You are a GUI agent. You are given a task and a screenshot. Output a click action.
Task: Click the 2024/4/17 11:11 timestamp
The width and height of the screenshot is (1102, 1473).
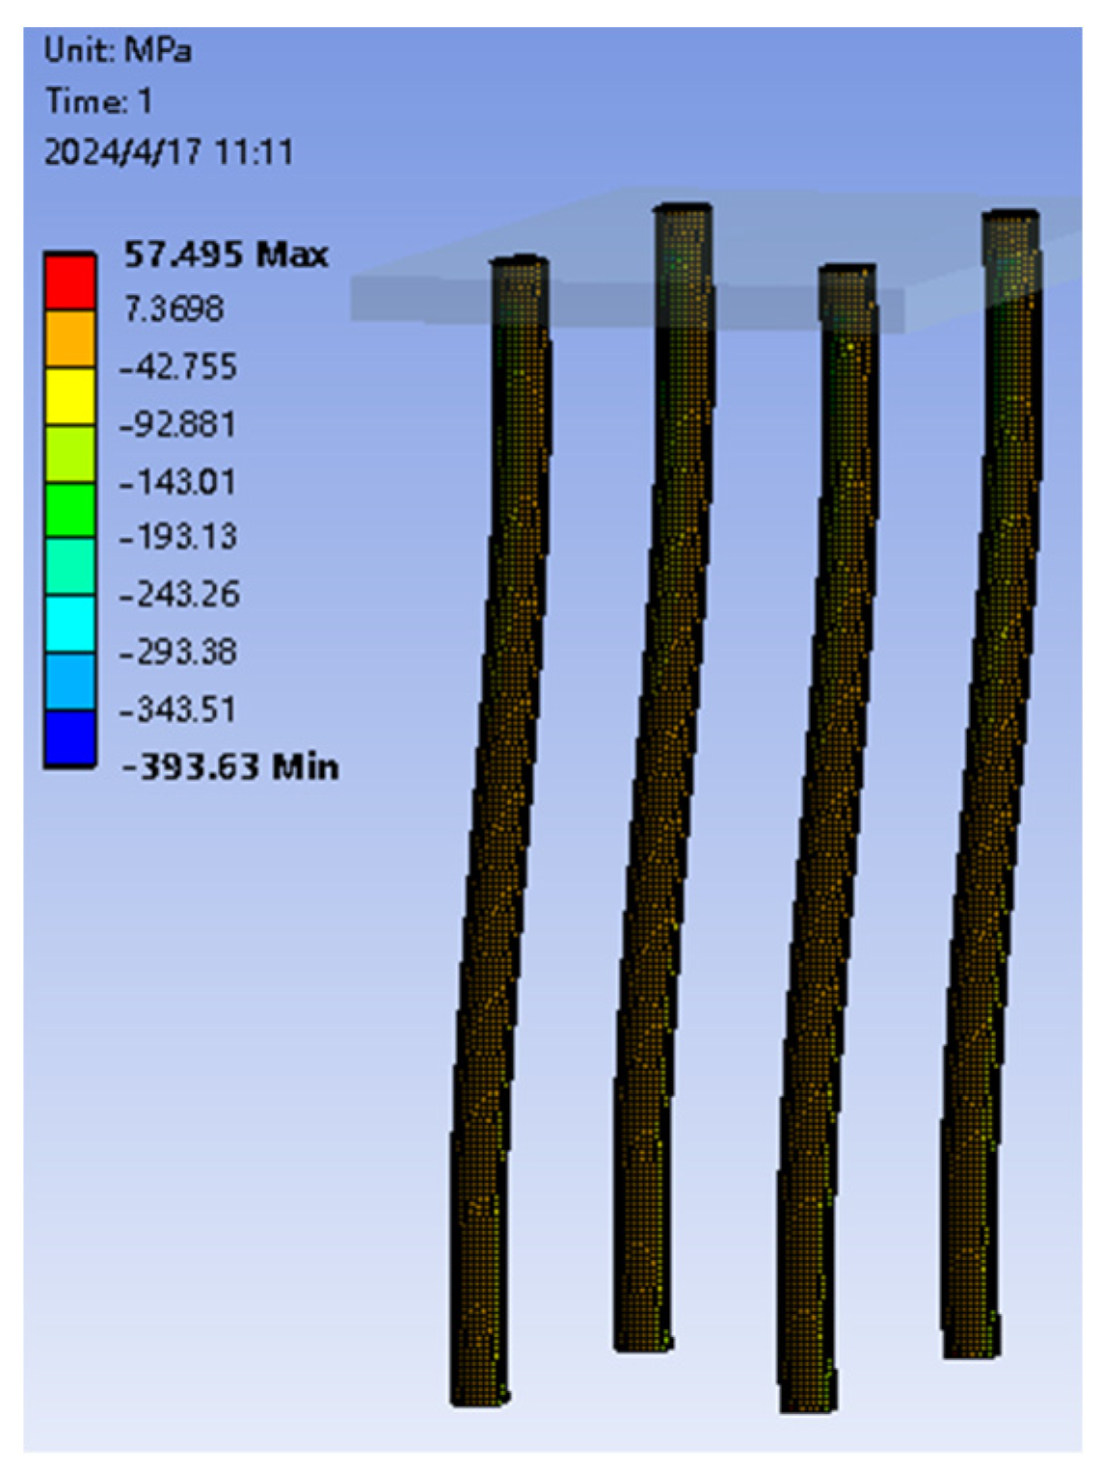click(169, 152)
